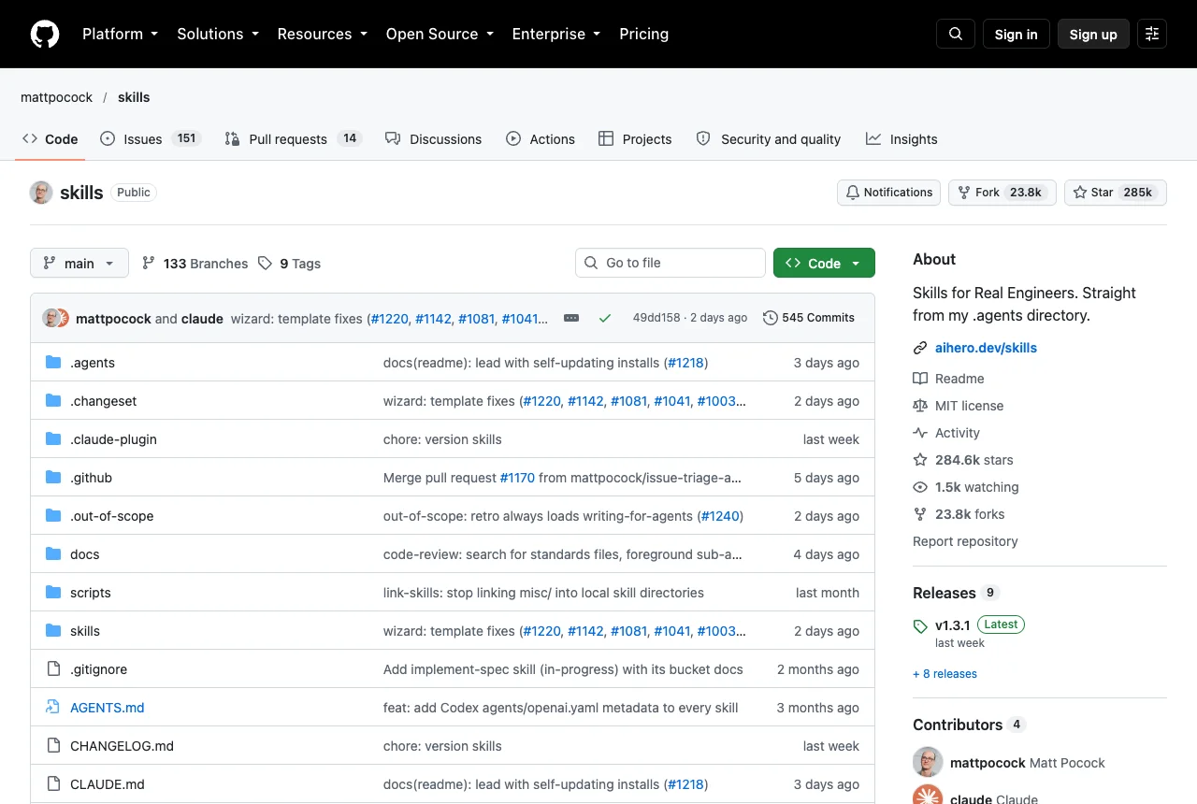This screenshot has width=1197, height=804.
Task: Click the Sign in button
Action: pos(1016,34)
